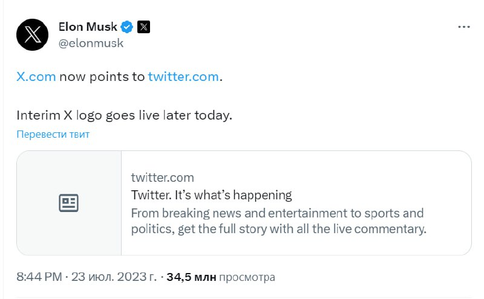484x299 pixels.
Task: Click the black X affiliation badge
Action: point(143,27)
